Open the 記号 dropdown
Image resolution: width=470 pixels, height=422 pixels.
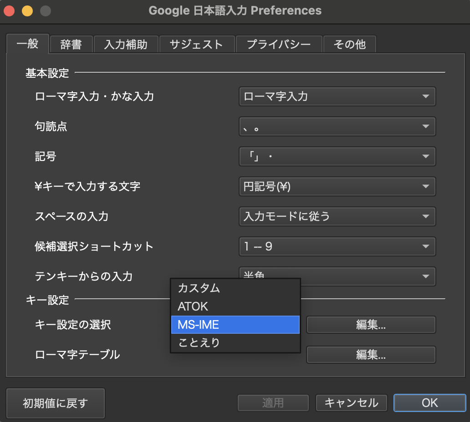point(337,156)
